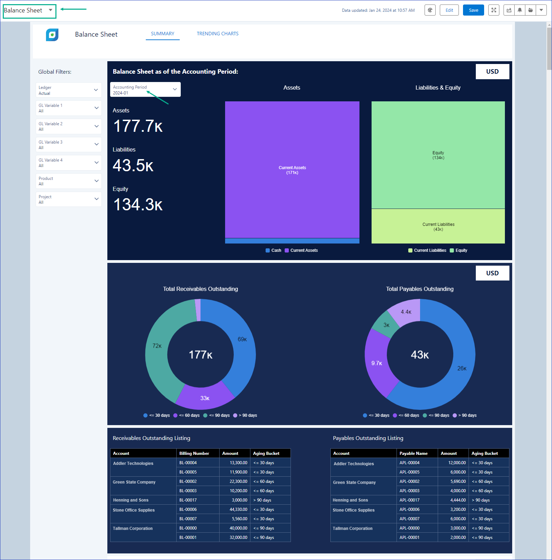
Task: Select the thin blue Cash treemap bar
Action: click(292, 241)
